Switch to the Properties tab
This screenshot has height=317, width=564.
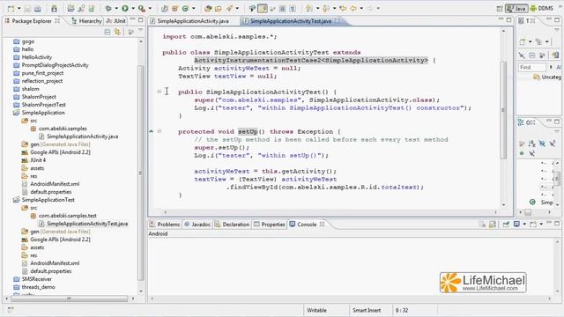[x=270, y=225]
